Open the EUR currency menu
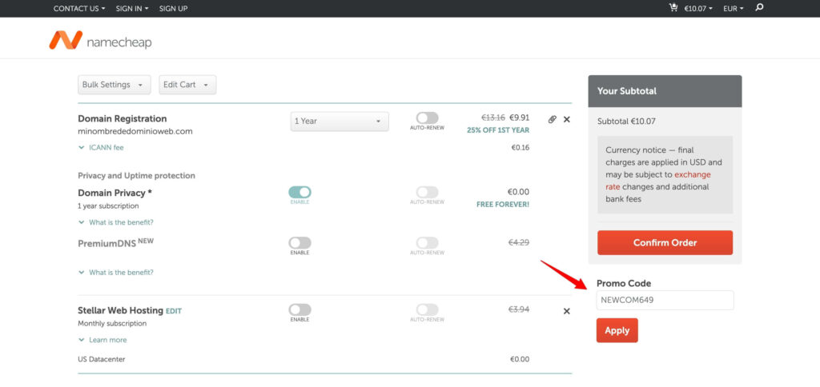Viewport: 820px width, 387px height. click(733, 8)
